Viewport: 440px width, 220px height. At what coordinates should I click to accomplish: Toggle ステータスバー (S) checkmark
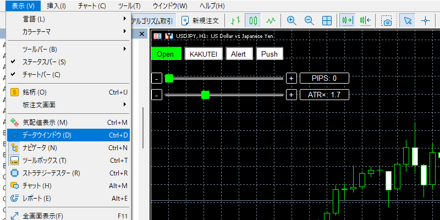click(44, 62)
